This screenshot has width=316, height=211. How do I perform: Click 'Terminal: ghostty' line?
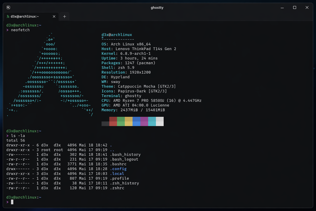point(121,96)
